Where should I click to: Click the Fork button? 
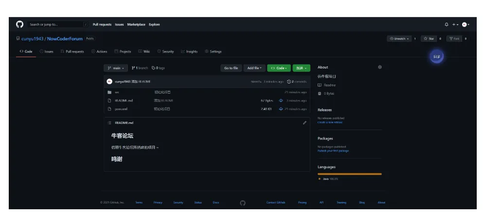(x=454, y=38)
